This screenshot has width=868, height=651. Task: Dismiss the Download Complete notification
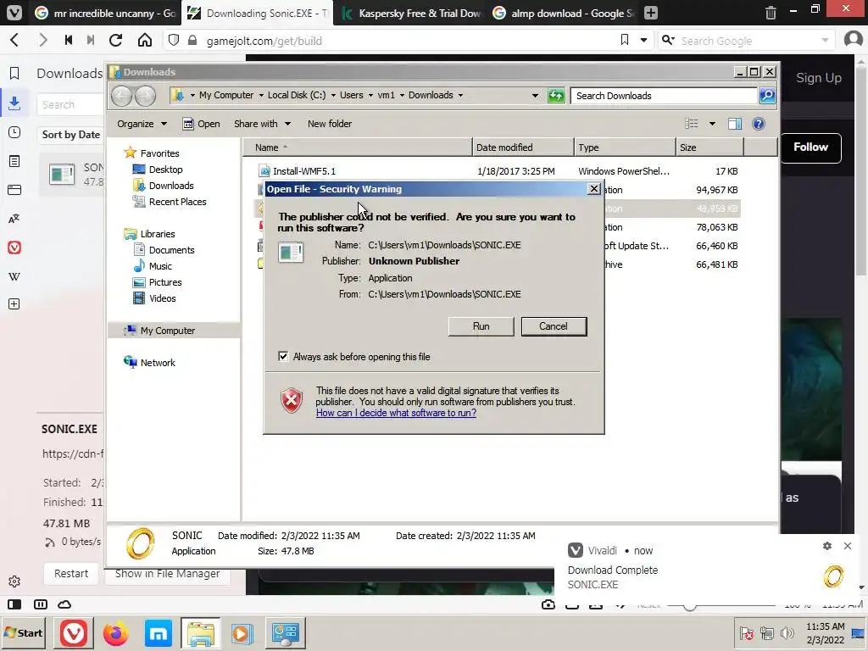848,546
